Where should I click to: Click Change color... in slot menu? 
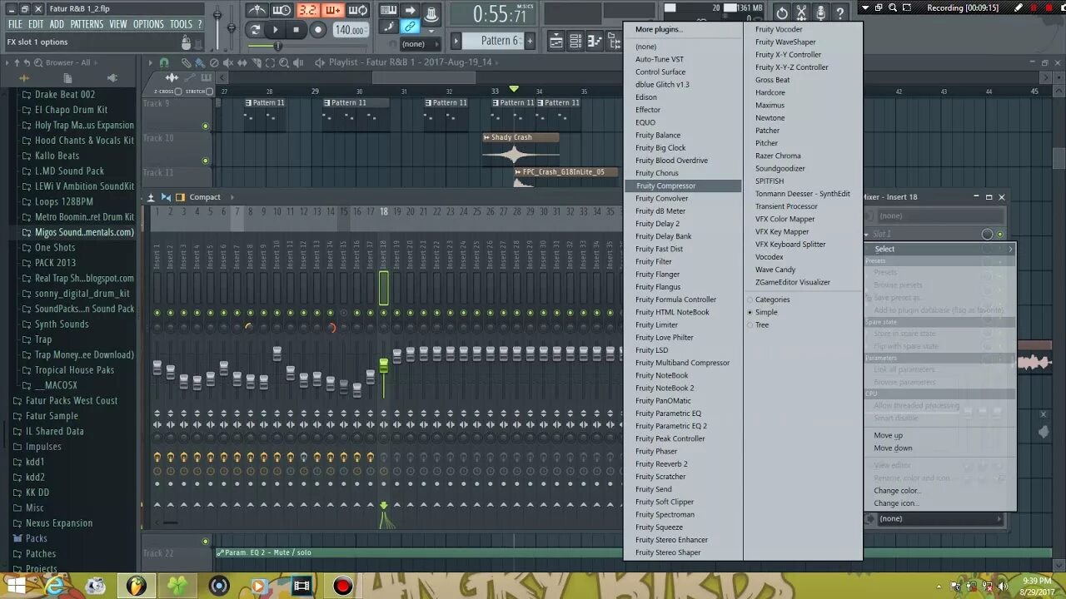point(897,491)
